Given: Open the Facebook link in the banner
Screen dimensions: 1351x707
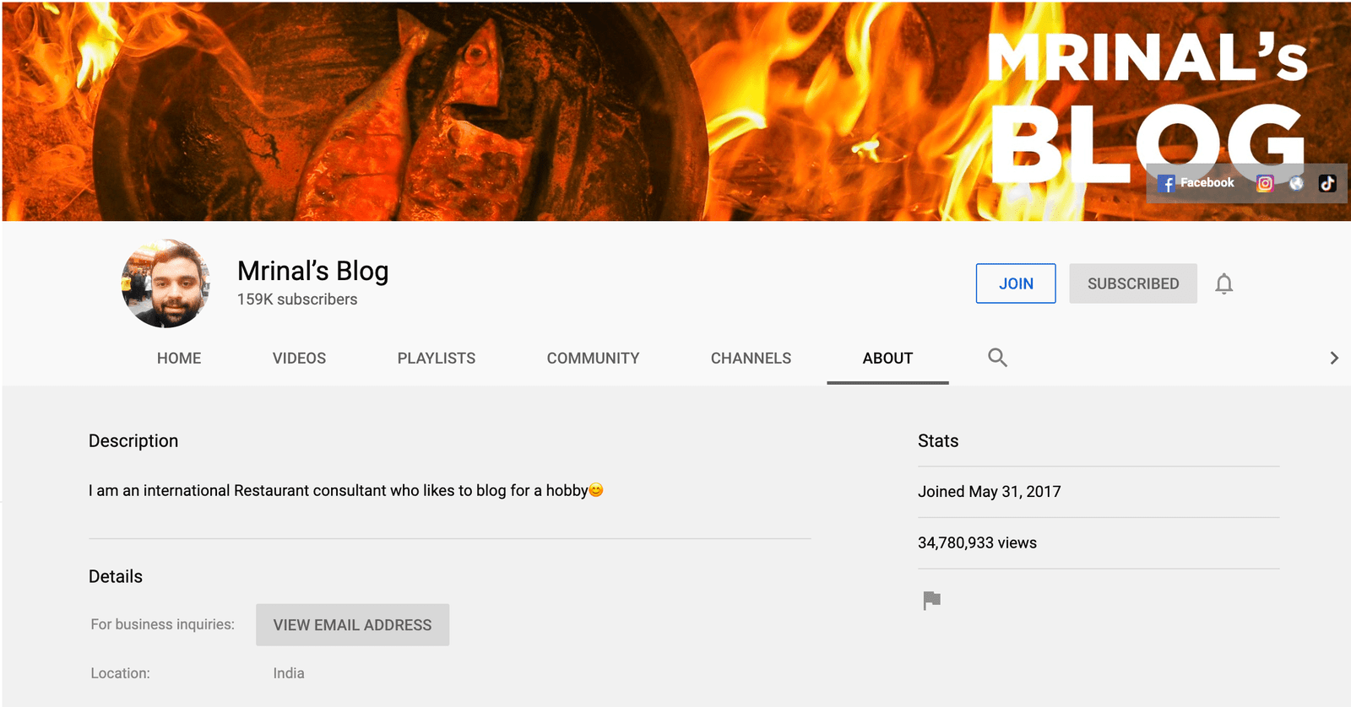Looking at the screenshot, I should click(x=1196, y=183).
